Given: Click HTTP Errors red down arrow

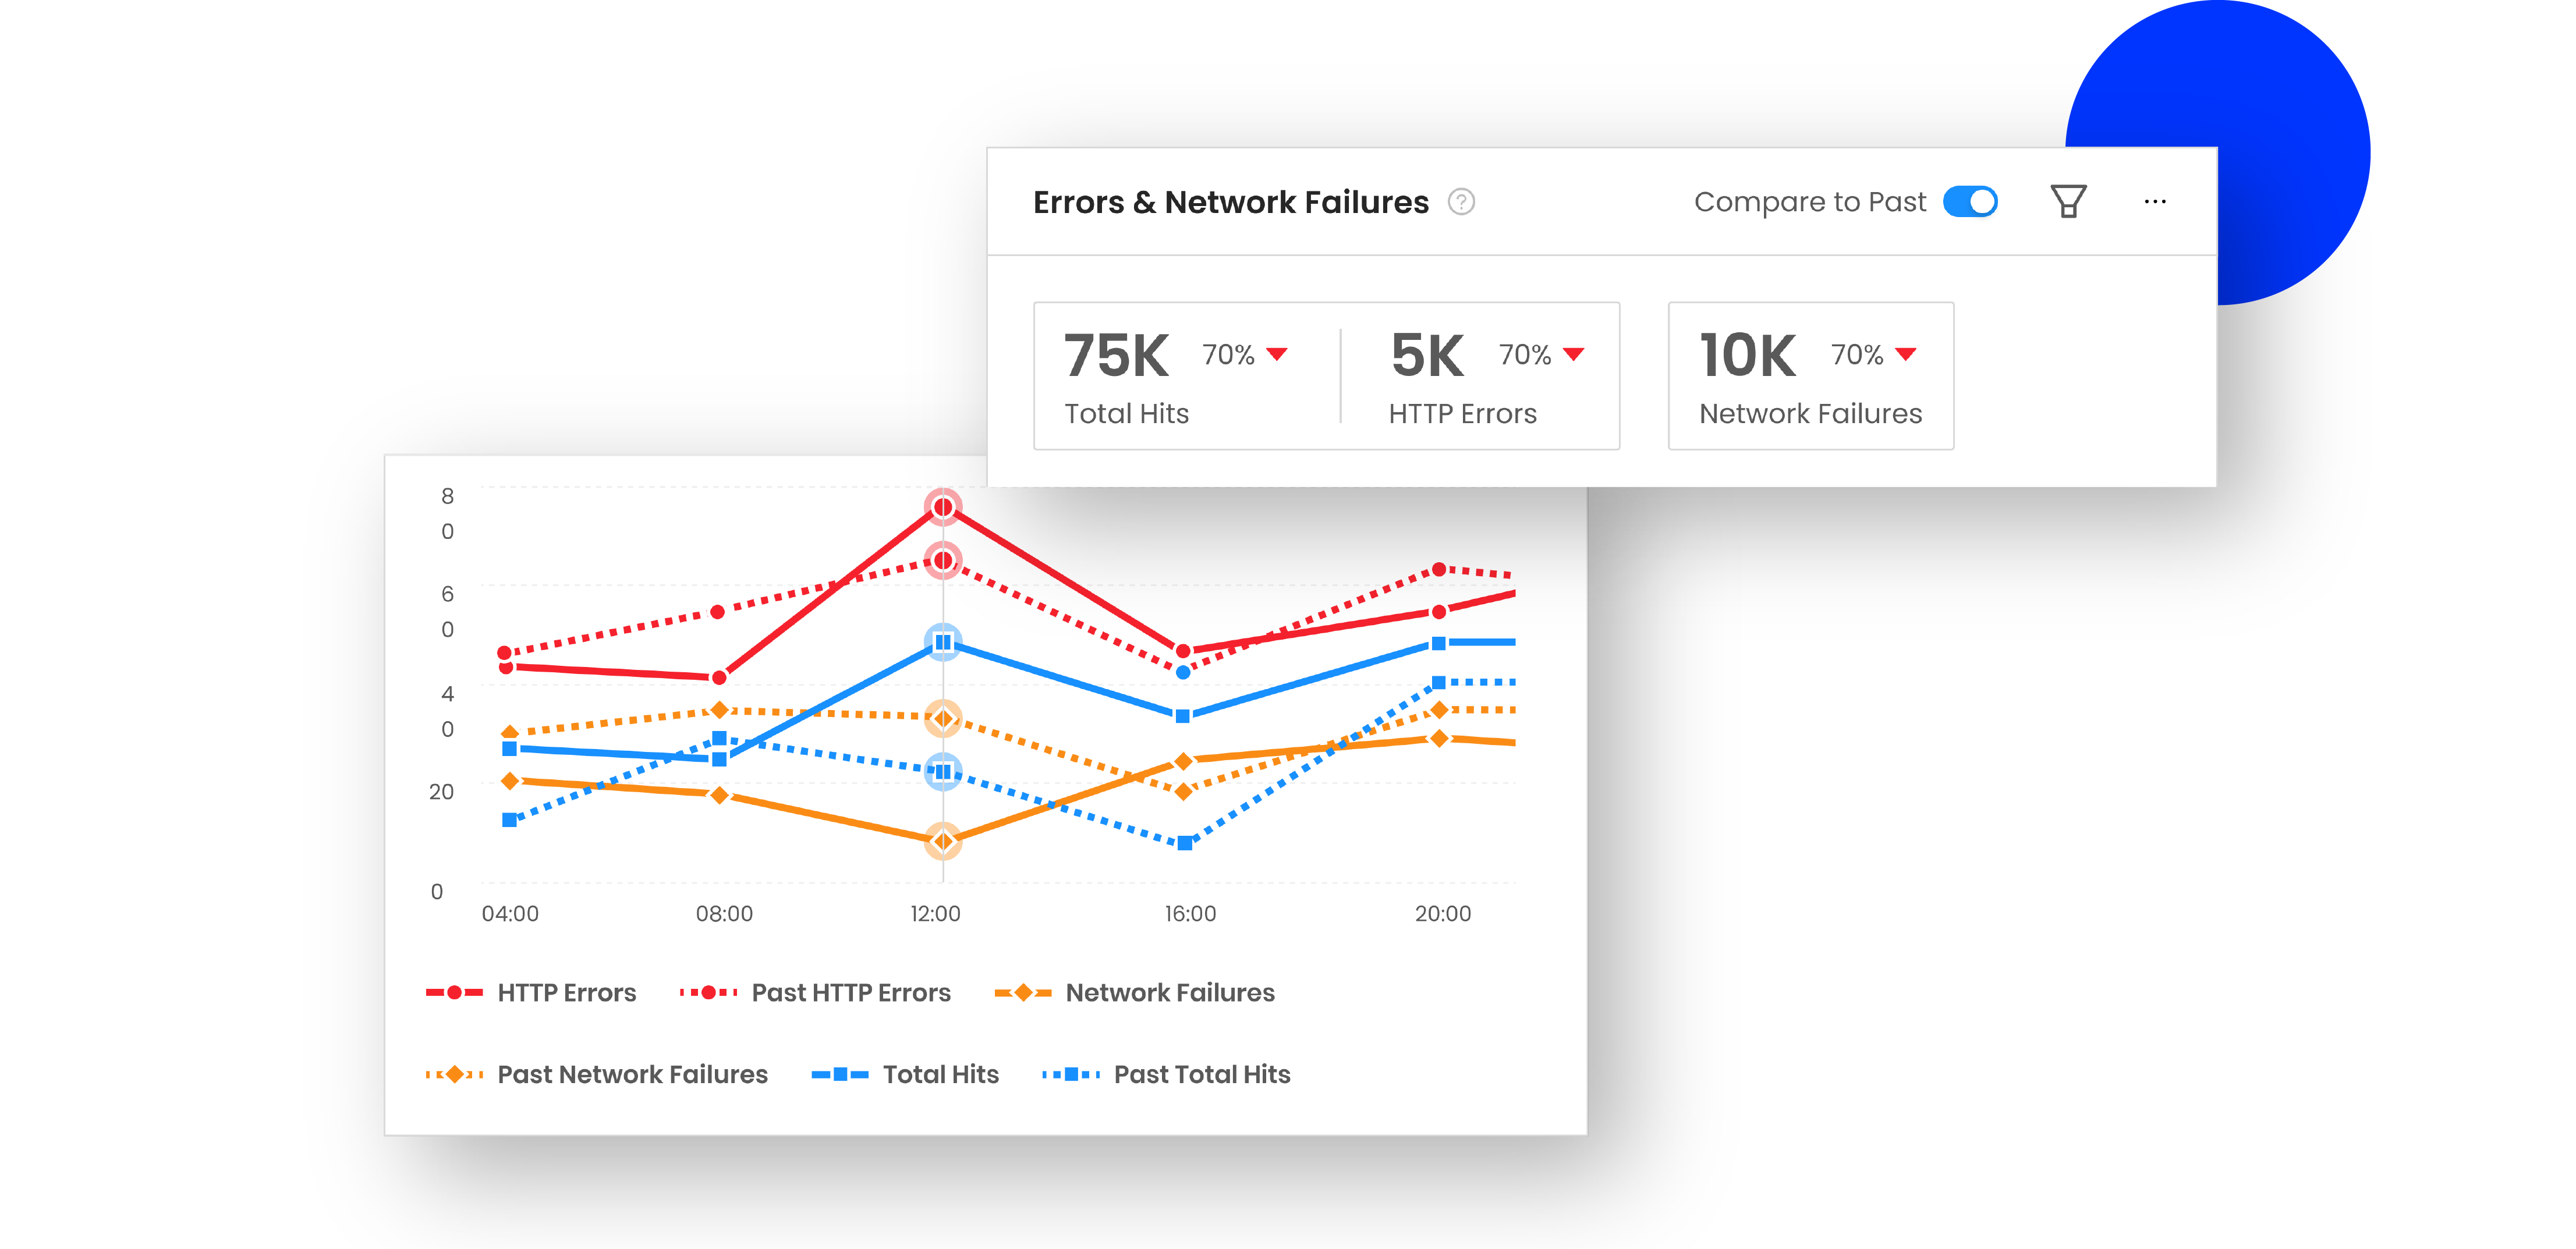Looking at the screenshot, I should [1573, 354].
